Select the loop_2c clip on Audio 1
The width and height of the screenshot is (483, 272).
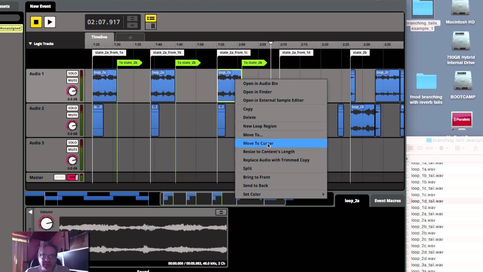(x=388, y=86)
